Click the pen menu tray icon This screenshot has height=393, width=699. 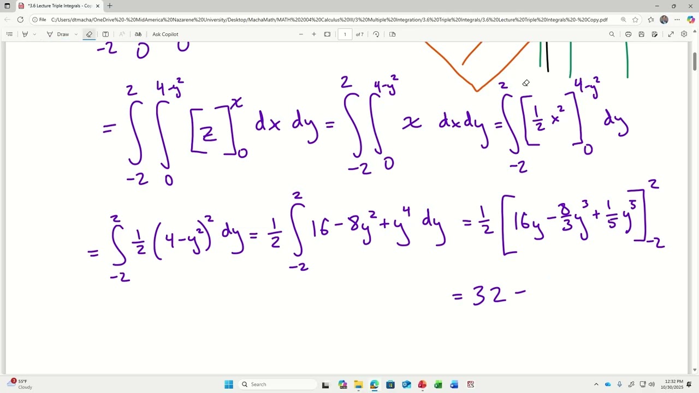(x=631, y=384)
